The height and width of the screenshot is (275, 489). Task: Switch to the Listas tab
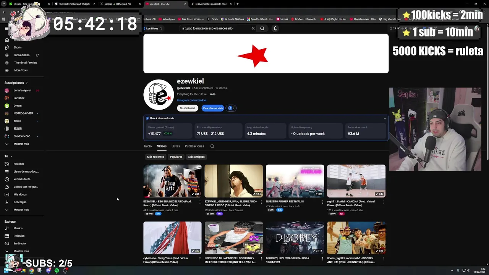click(176, 146)
